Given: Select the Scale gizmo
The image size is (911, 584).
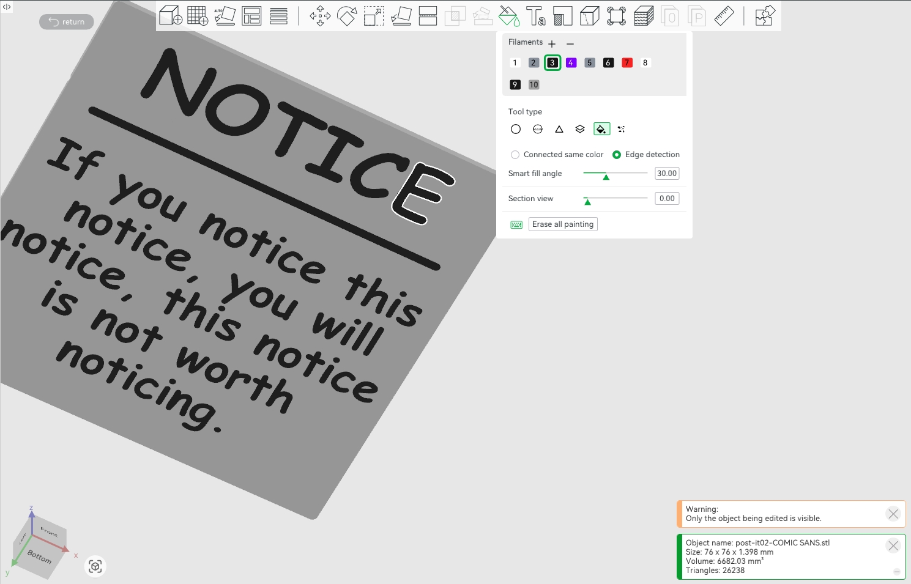Looking at the screenshot, I should (x=374, y=15).
